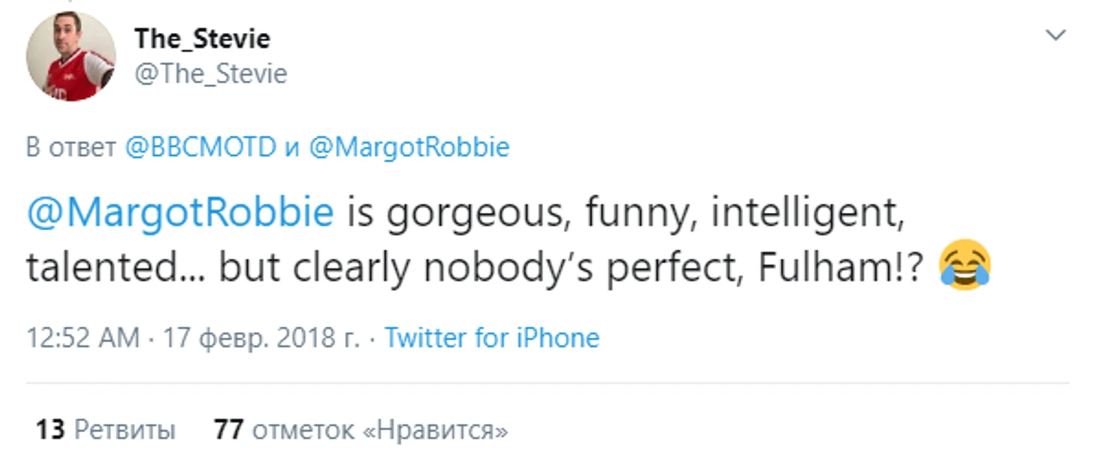The width and height of the screenshot is (1095, 466).
Task: Open @MargotRobbie in the reply line
Action: click(409, 147)
